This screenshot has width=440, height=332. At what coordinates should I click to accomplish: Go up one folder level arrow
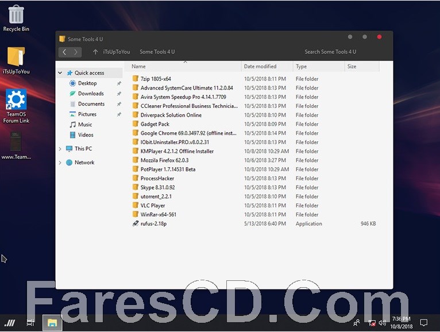coord(95,52)
